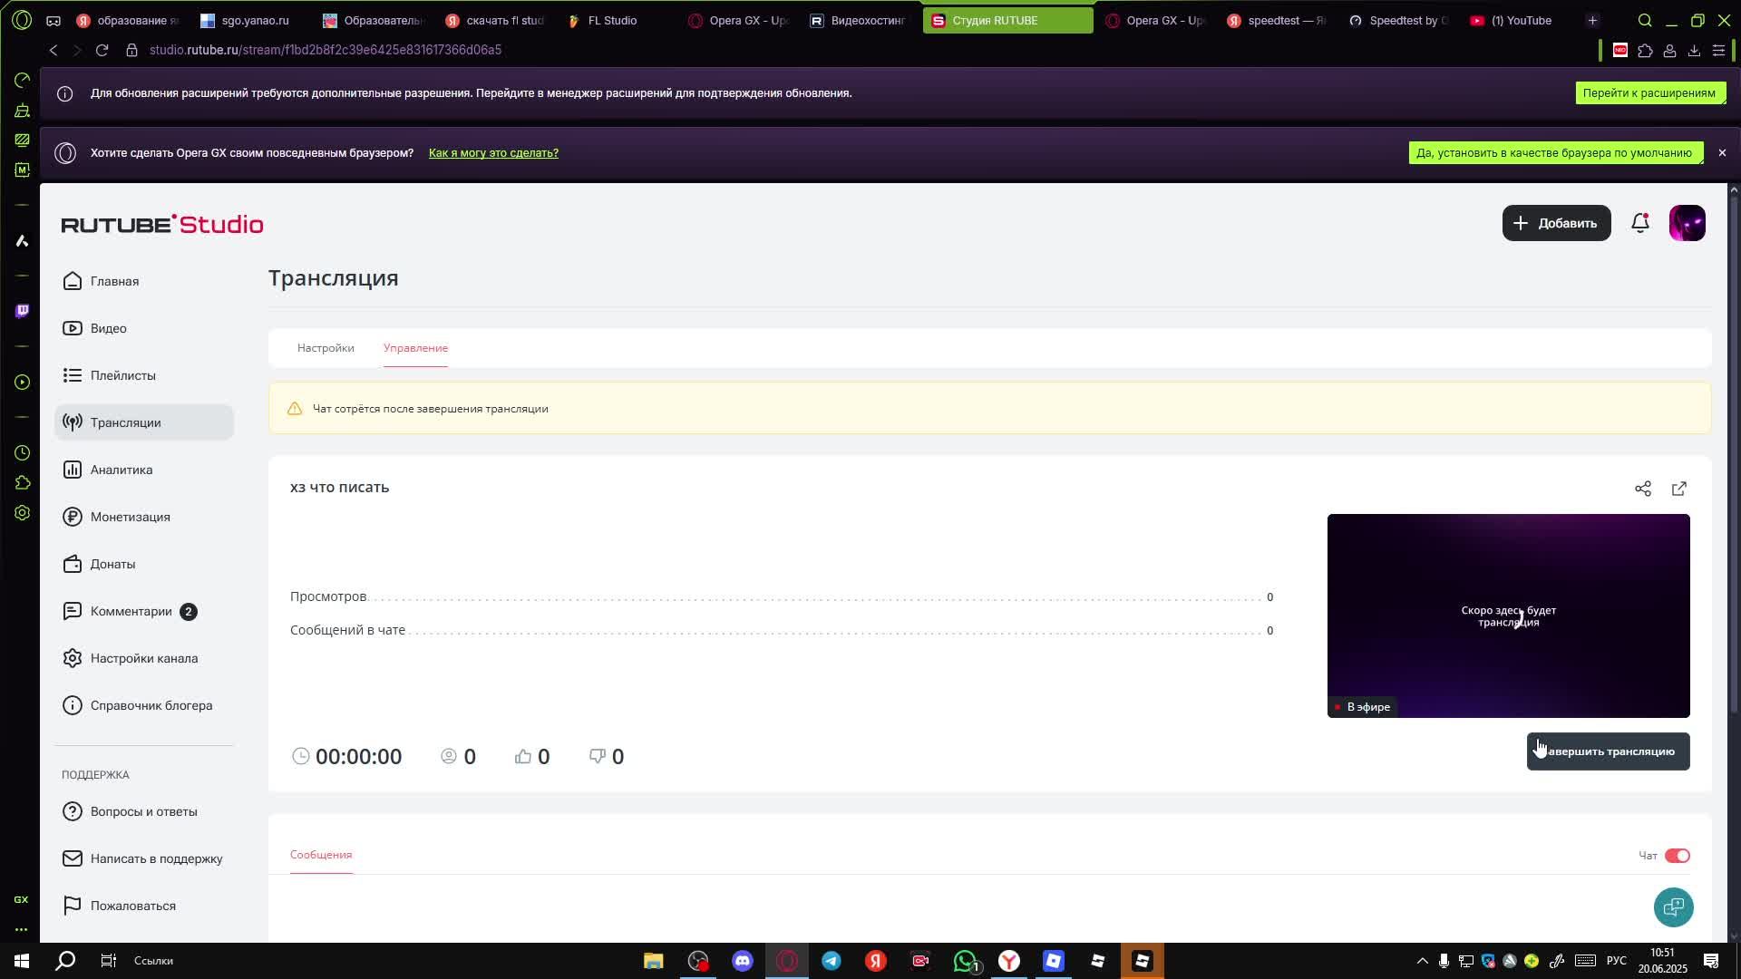Toggle the Чат switch off

(x=1677, y=856)
